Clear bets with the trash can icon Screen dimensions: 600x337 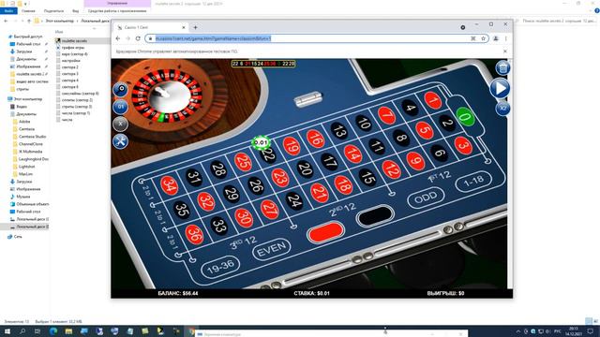[x=502, y=68]
